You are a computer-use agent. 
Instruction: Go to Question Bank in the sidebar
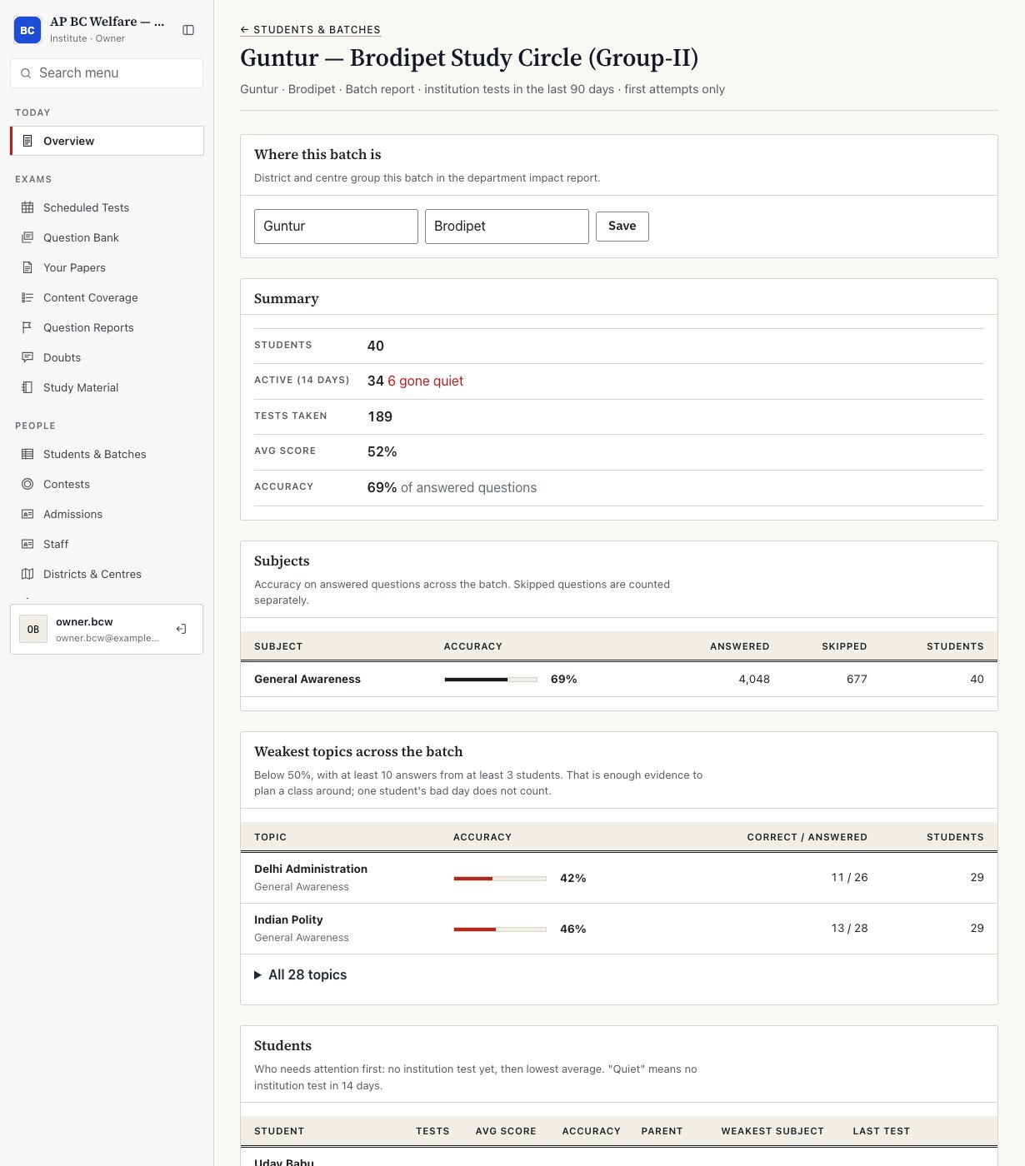[x=107, y=237]
